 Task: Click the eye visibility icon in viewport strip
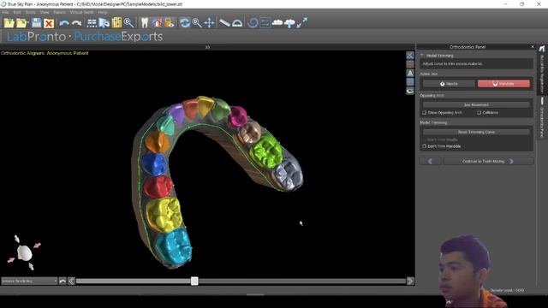point(410,91)
